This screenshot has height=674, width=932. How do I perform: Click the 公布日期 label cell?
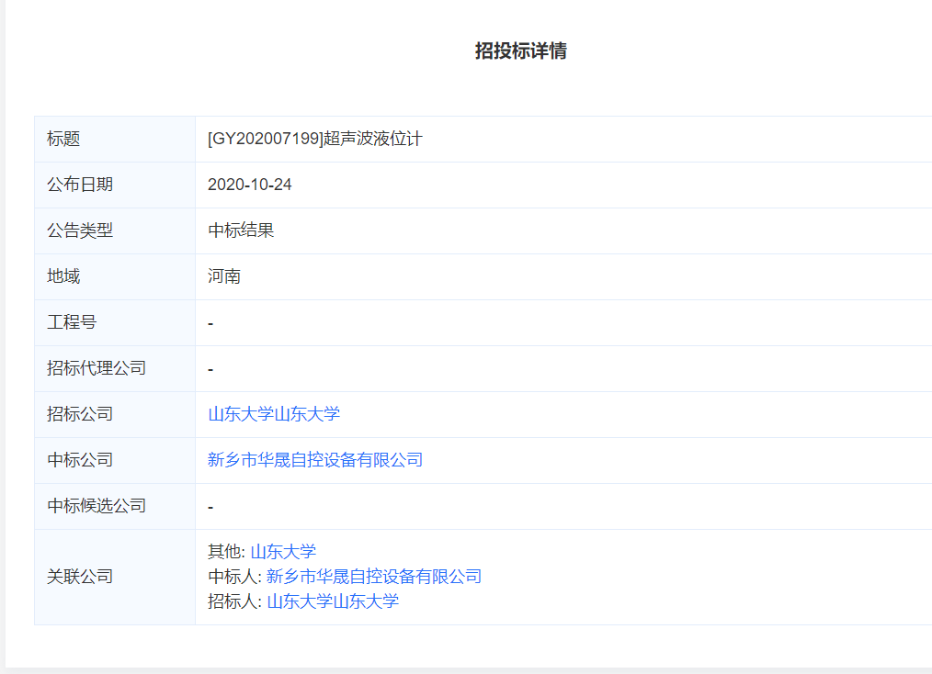pyautogui.click(x=115, y=185)
